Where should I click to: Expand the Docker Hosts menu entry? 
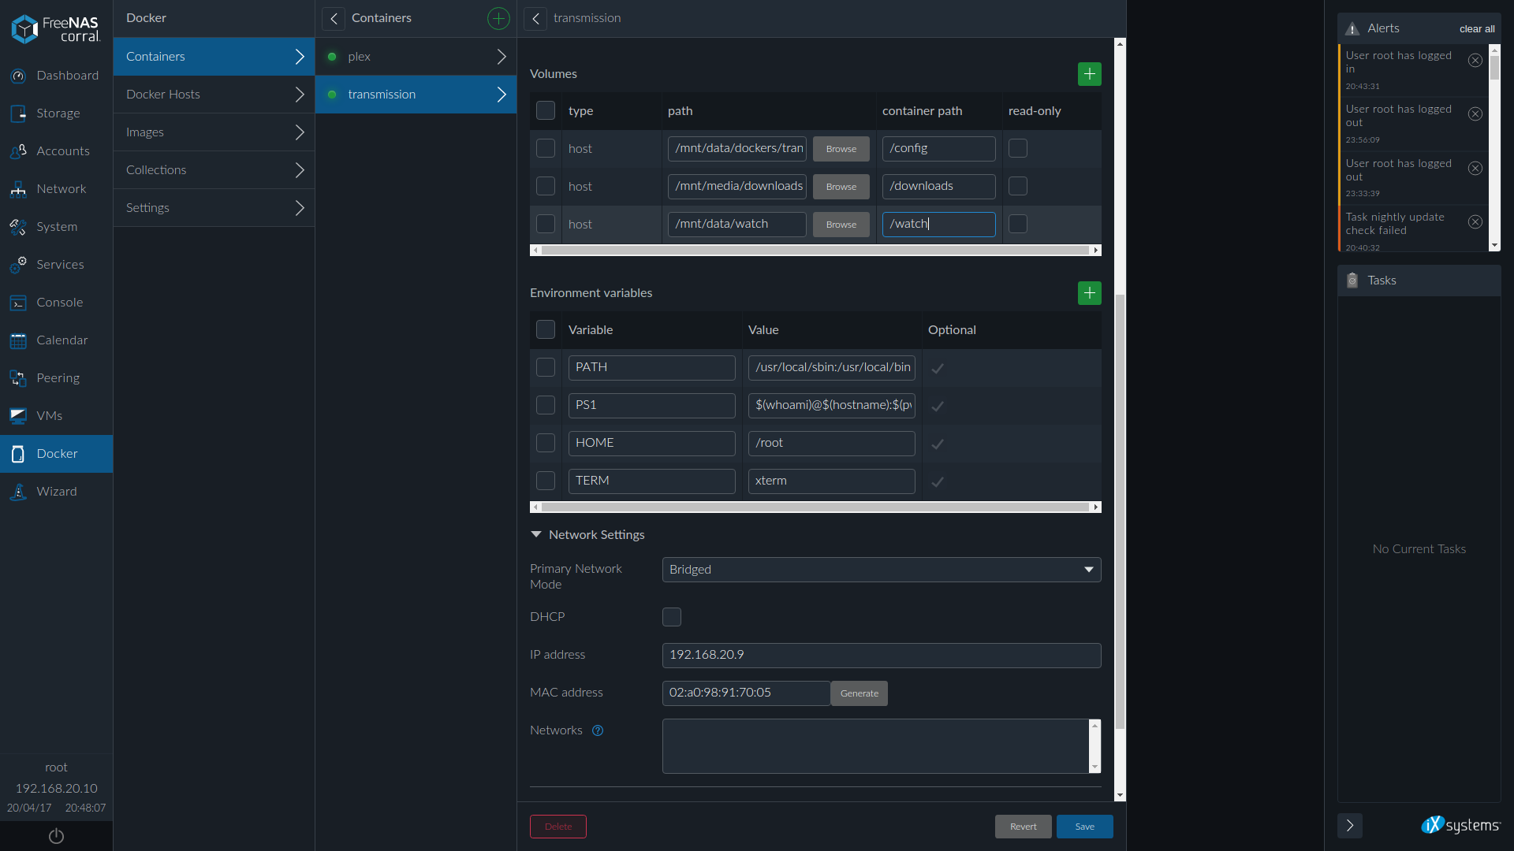point(214,95)
